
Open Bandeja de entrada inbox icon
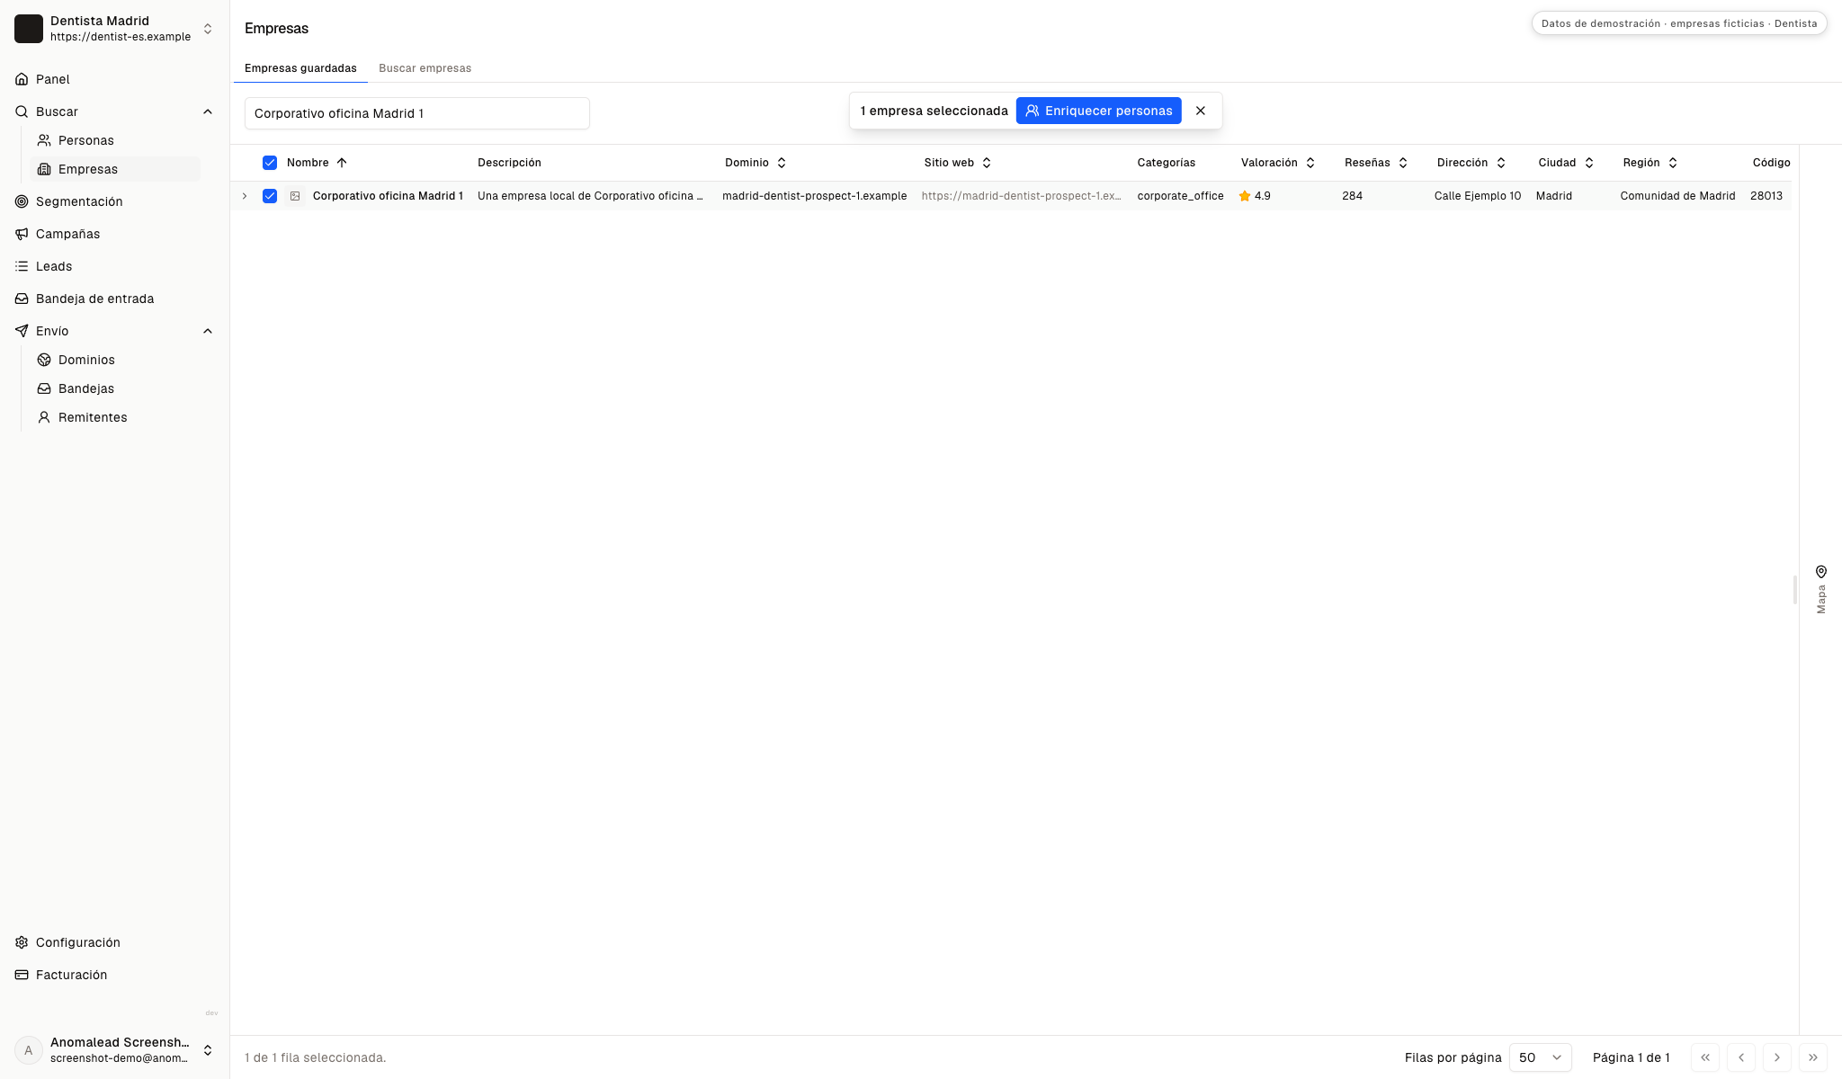[22, 299]
